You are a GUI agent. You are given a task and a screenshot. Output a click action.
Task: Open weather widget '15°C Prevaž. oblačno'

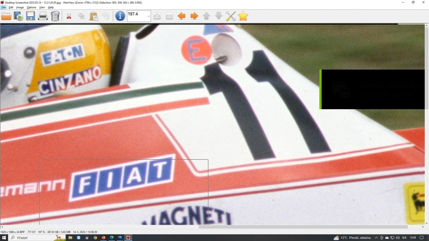pos(352,238)
